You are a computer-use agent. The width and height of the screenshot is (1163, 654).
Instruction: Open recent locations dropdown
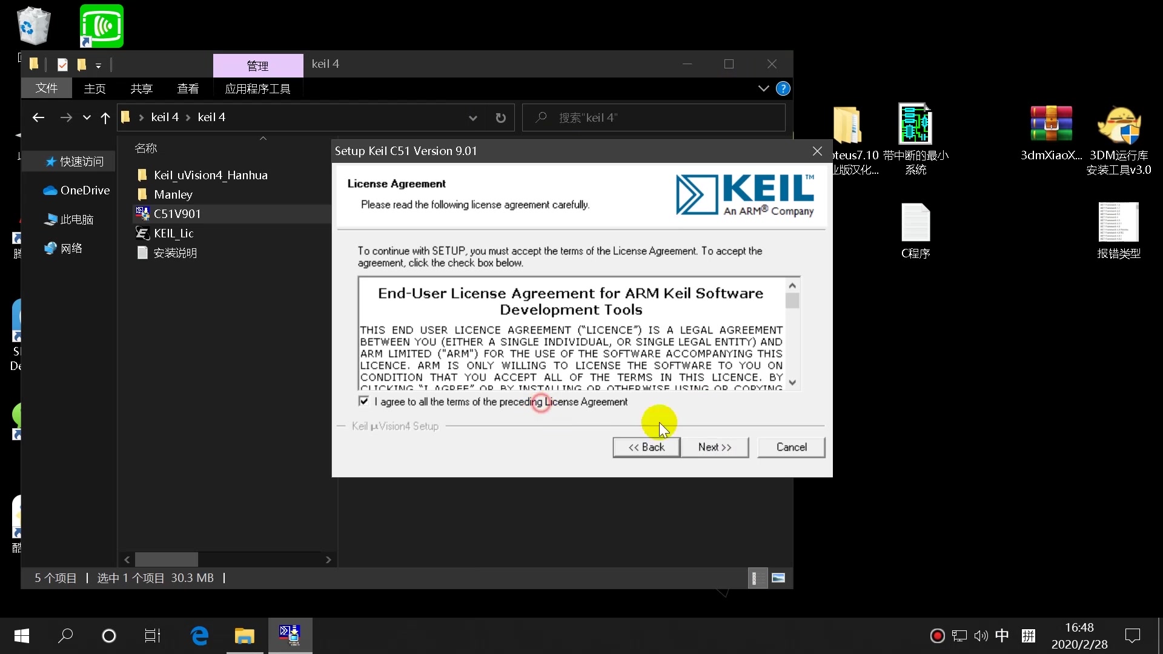coord(87,117)
